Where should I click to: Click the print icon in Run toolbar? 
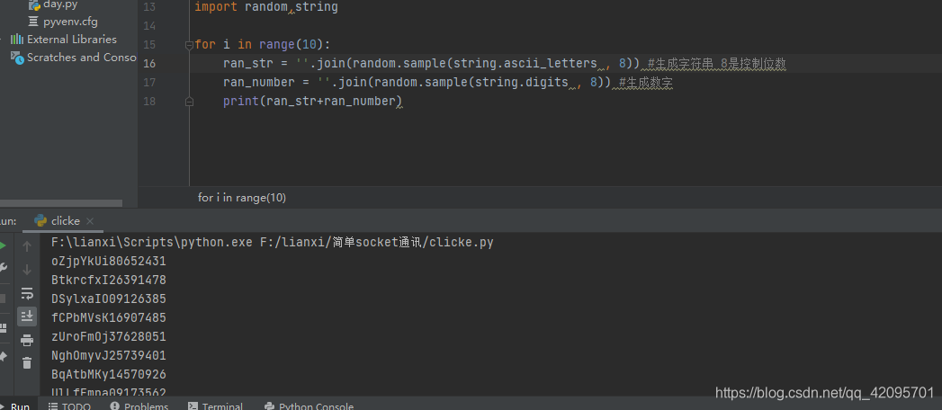(27, 341)
